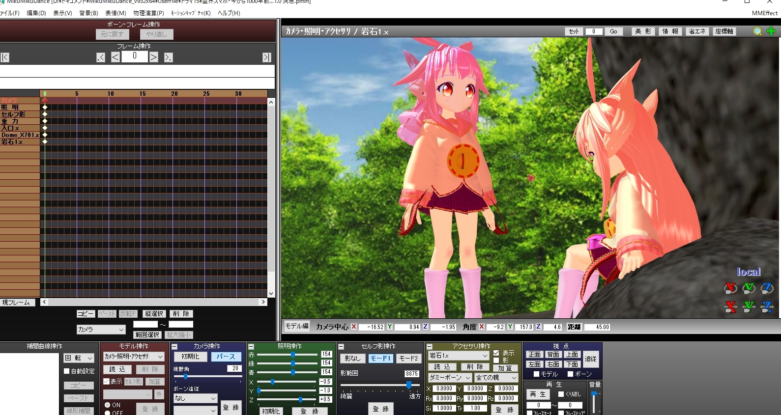This screenshot has width=781, height=415.
Task: Adjust the 影範囲 shadow range slider
Action: click(x=409, y=385)
